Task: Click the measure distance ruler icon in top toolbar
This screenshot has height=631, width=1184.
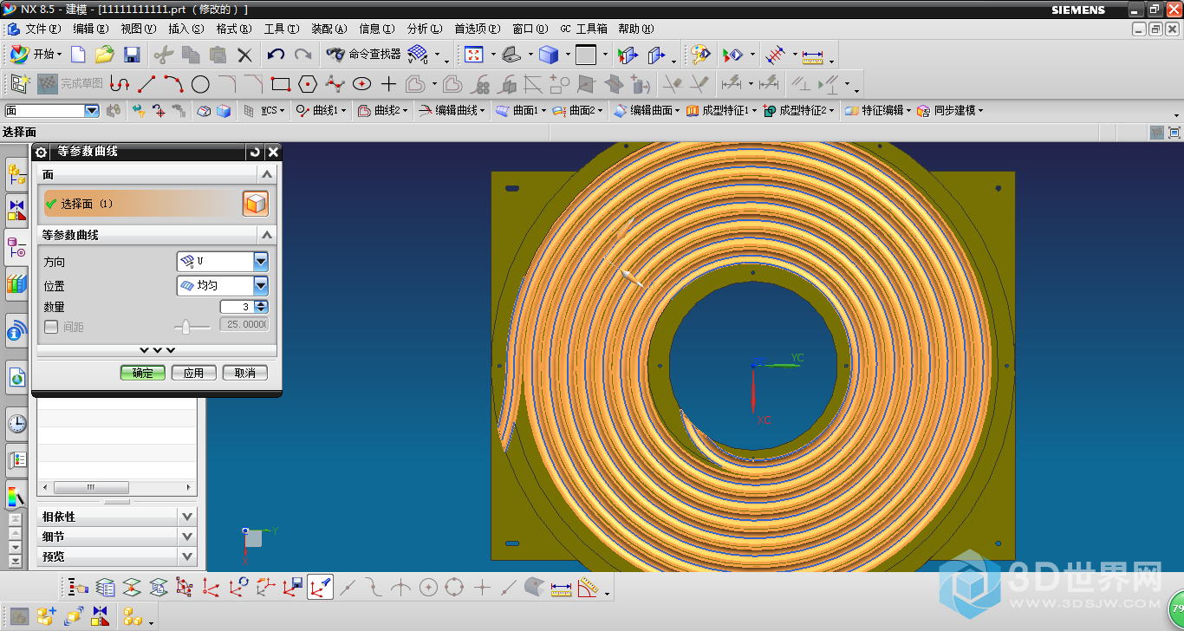Action: click(812, 55)
